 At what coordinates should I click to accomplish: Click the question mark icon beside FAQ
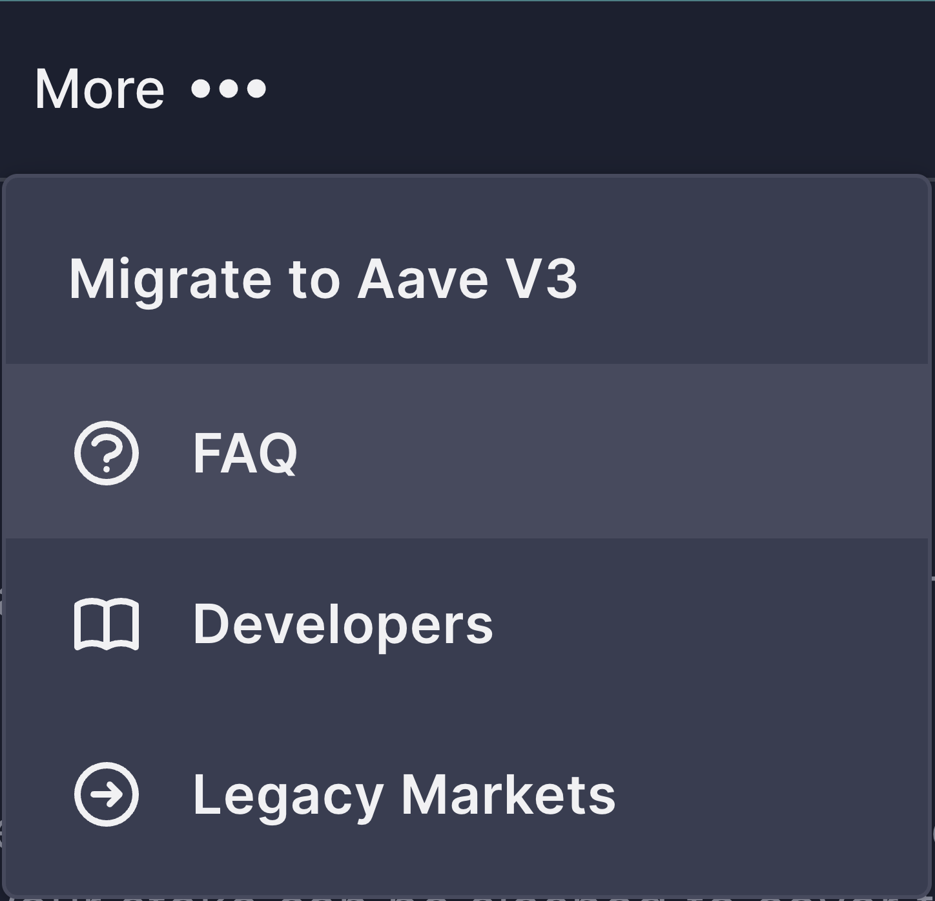(107, 452)
